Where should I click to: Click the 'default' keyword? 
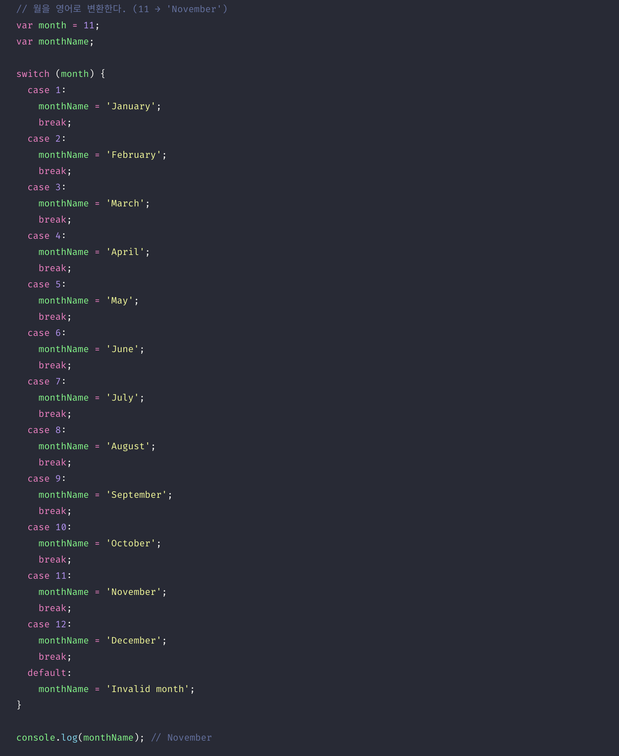47,673
